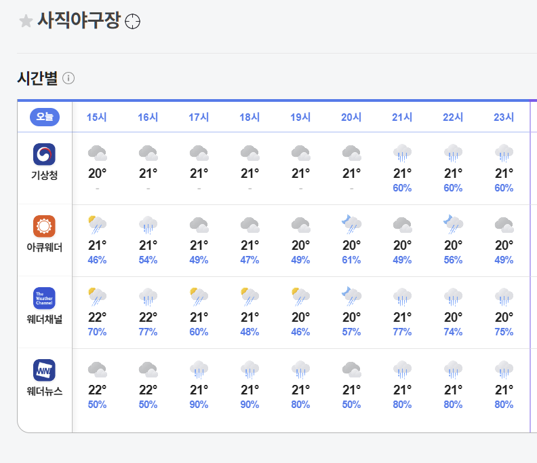
Task: Click the 웨더뉴스 WN logo
Action: pyautogui.click(x=44, y=371)
